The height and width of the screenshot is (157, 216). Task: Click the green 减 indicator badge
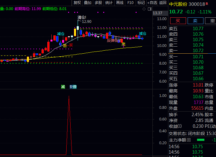click(63, 87)
